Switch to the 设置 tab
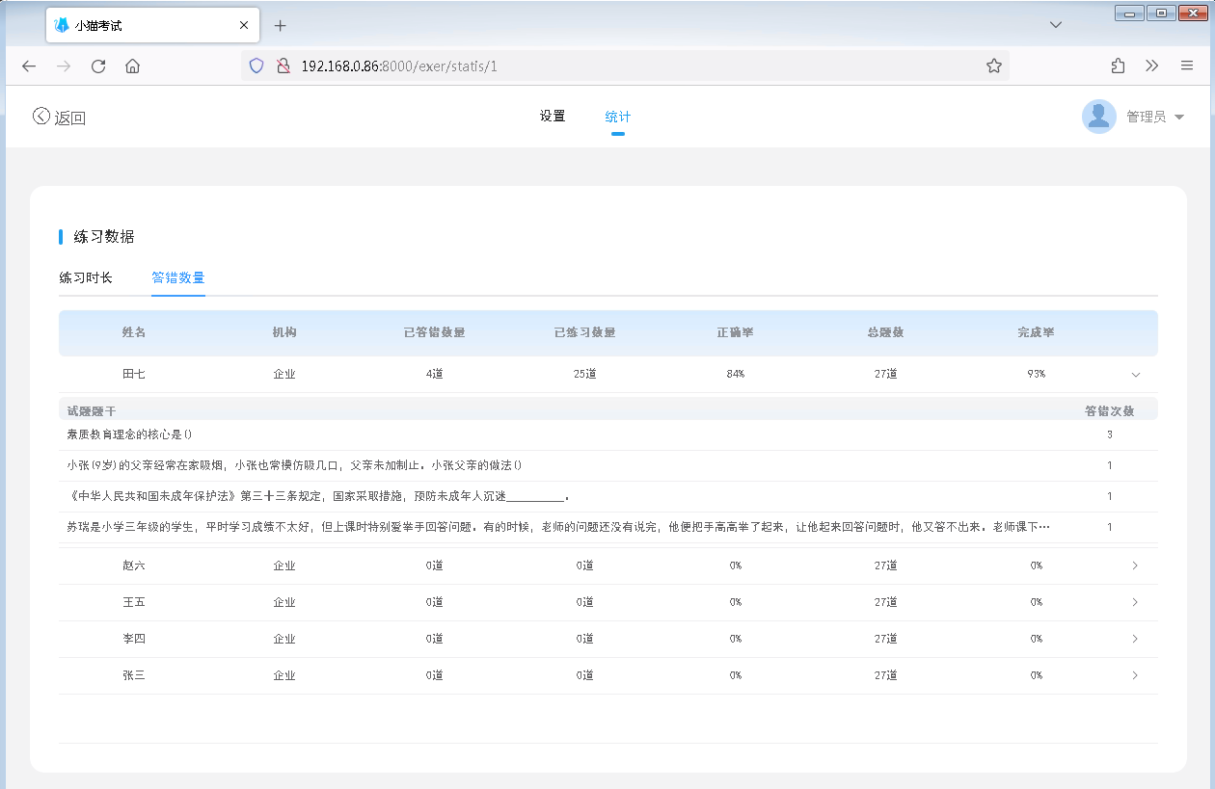Viewport: 1215px width, 789px height. click(x=553, y=116)
